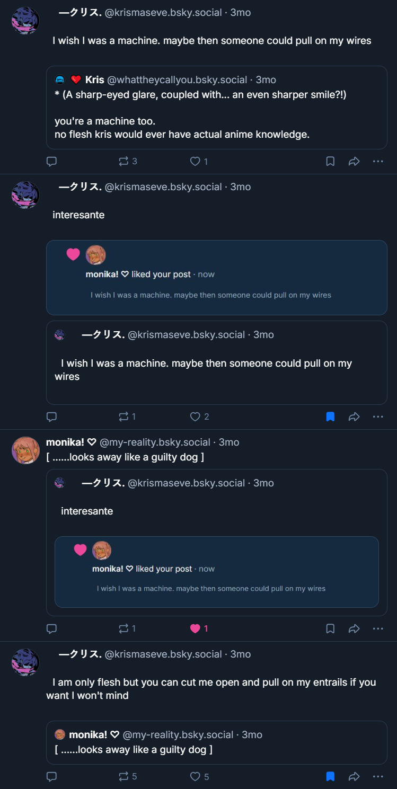397x789 pixels.
Task: Open quoted Kris @whattheycallyou.bsky.social post
Action: [216, 107]
